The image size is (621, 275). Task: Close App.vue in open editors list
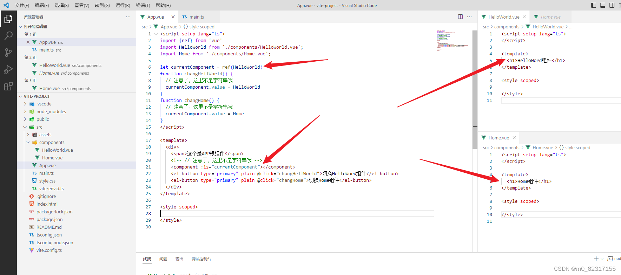28,42
